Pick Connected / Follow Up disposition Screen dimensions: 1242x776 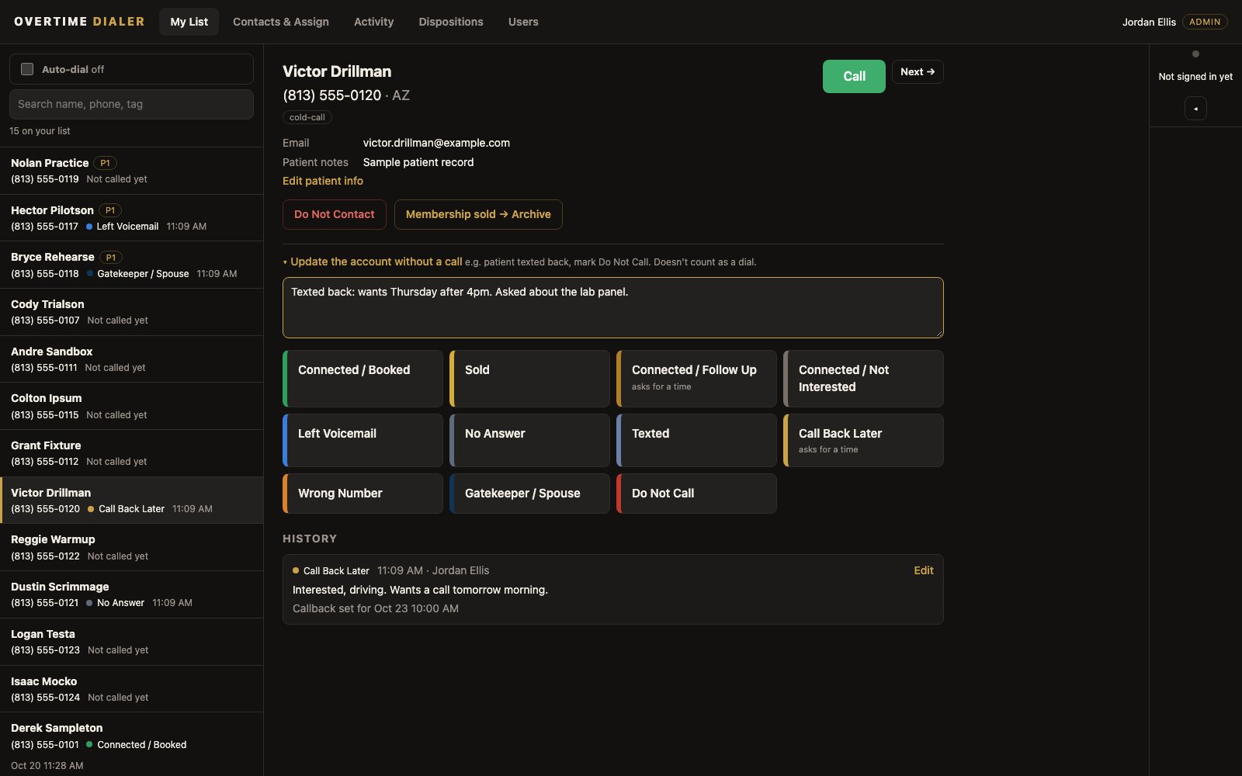[x=696, y=379]
